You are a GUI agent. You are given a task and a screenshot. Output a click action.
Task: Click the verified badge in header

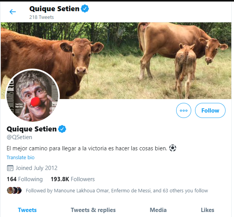coord(85,8)
